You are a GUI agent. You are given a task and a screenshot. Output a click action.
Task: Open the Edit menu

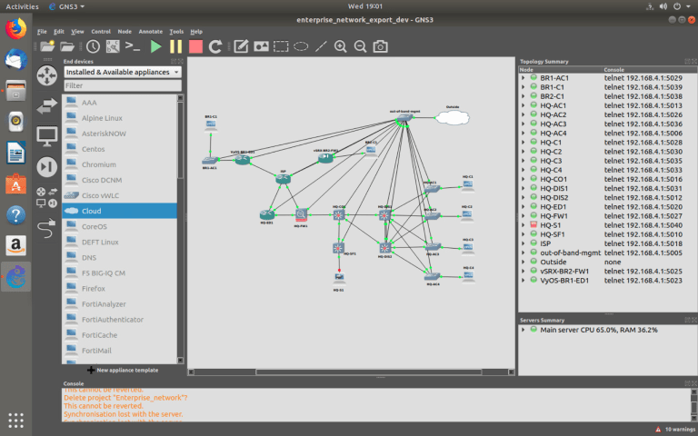59,32
